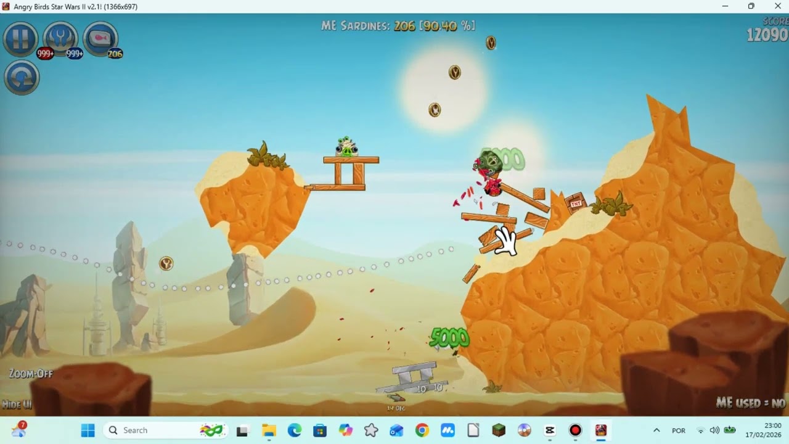Pause the game with the pause button
Screen dimensions: 789x444
pos(21,39)
